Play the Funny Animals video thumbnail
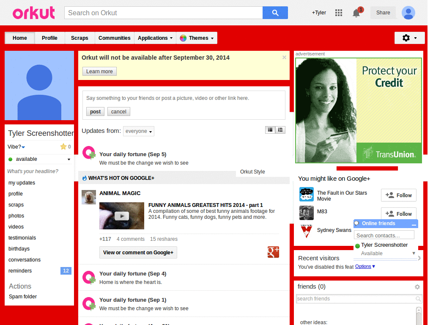 pos(122,216)
